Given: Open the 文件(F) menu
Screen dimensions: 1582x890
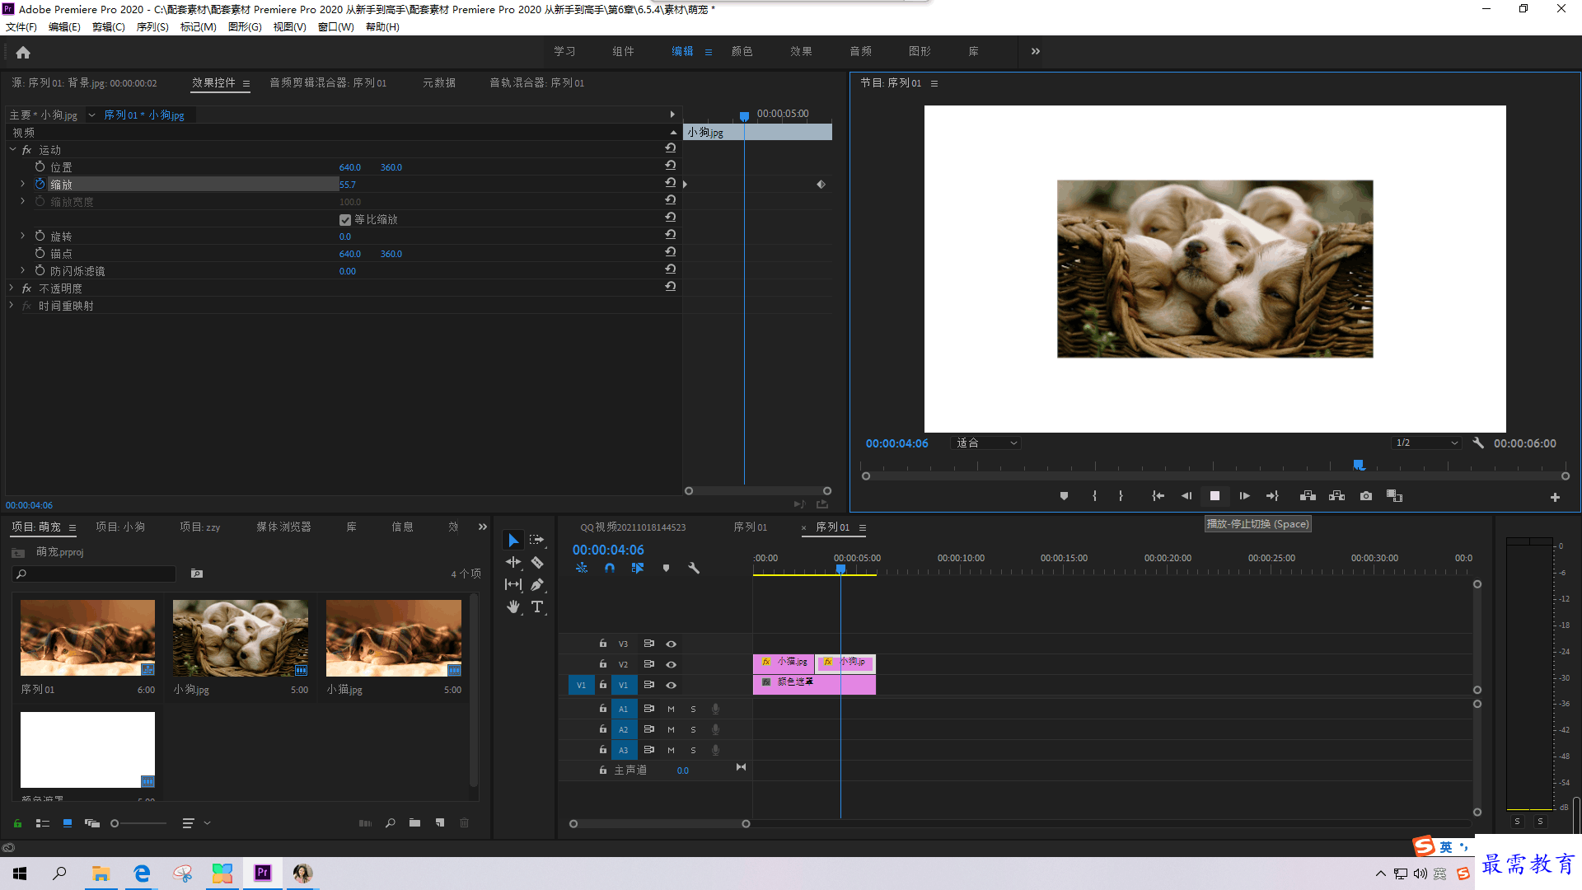Looking at the screenshot, I should point(21,26).
